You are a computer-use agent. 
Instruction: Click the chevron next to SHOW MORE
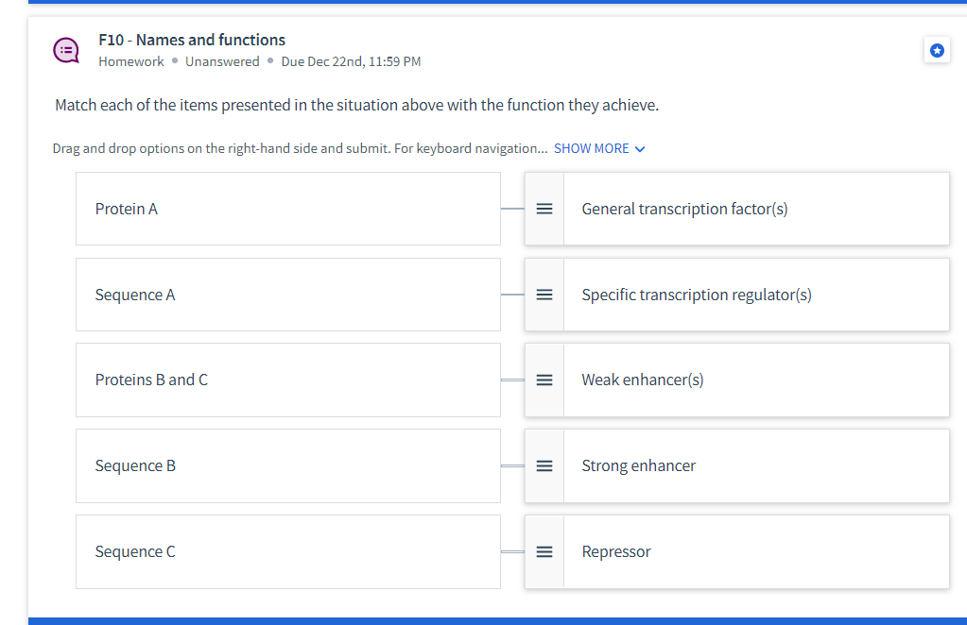point(641,149)
